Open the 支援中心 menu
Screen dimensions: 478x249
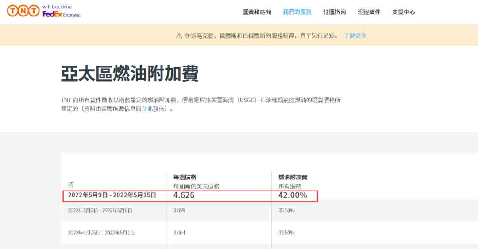point(403,12)
